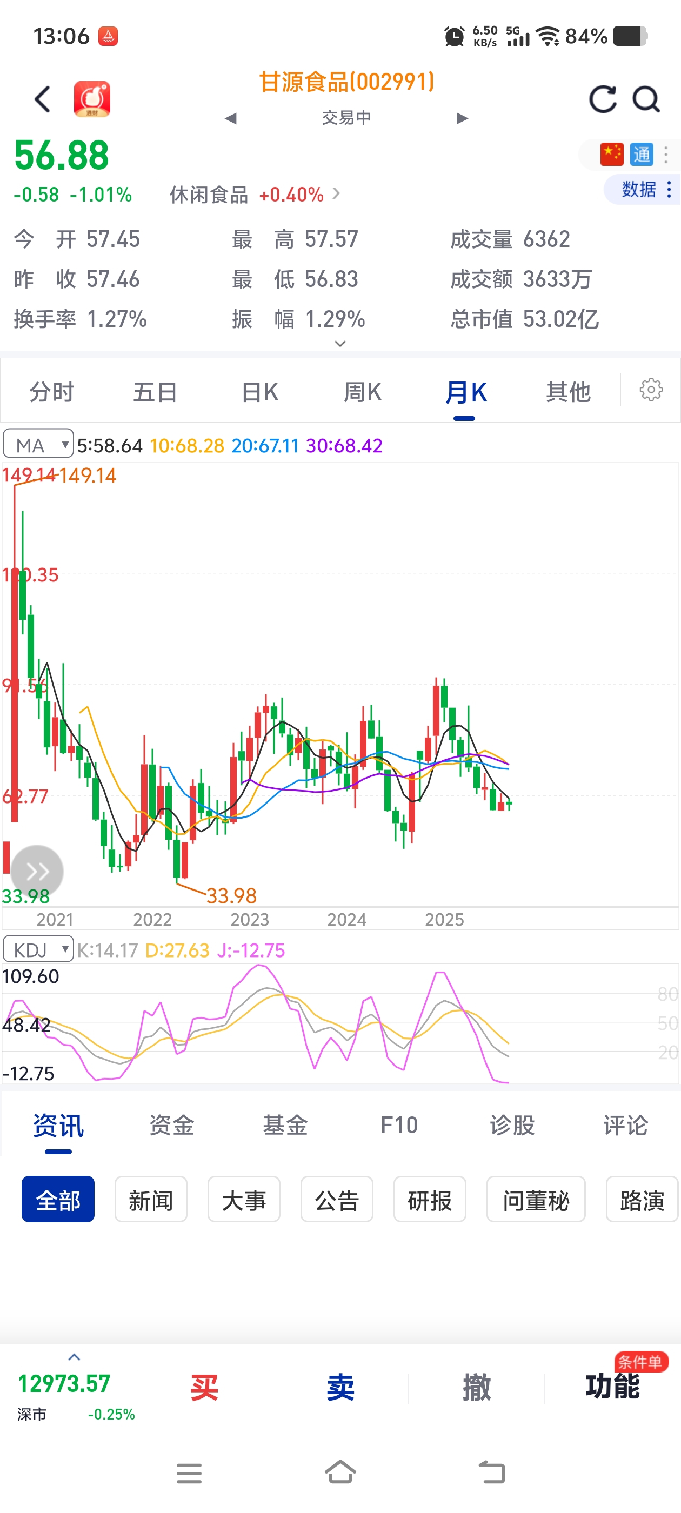Switch to 资金 section tab
The width and height of the screenshot is (681, 1513).
(x=171, y=1126)
